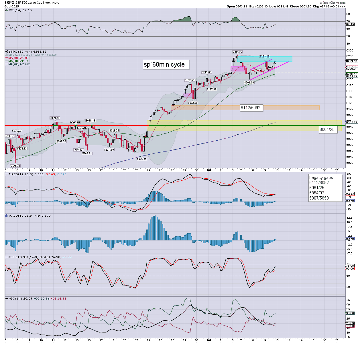This screenshot has height=343, width=358.
Task: Click the dark MA(200) legend line swatch
Action: 7,64
